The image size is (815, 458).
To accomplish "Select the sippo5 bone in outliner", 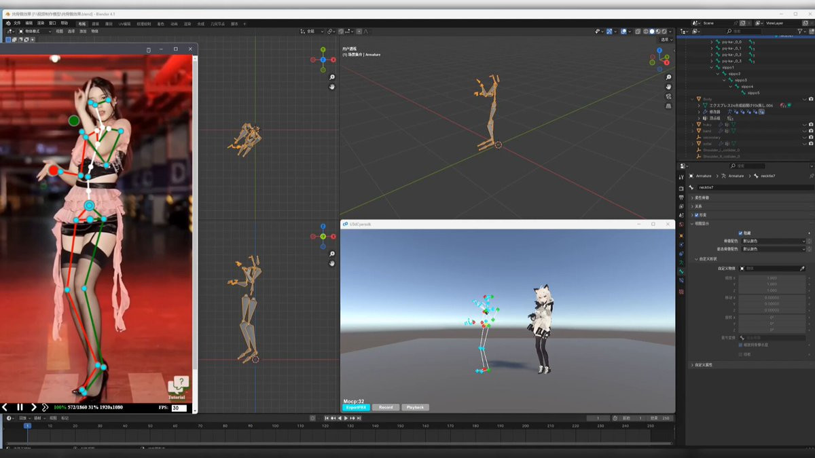I will [x=753, y=93].
